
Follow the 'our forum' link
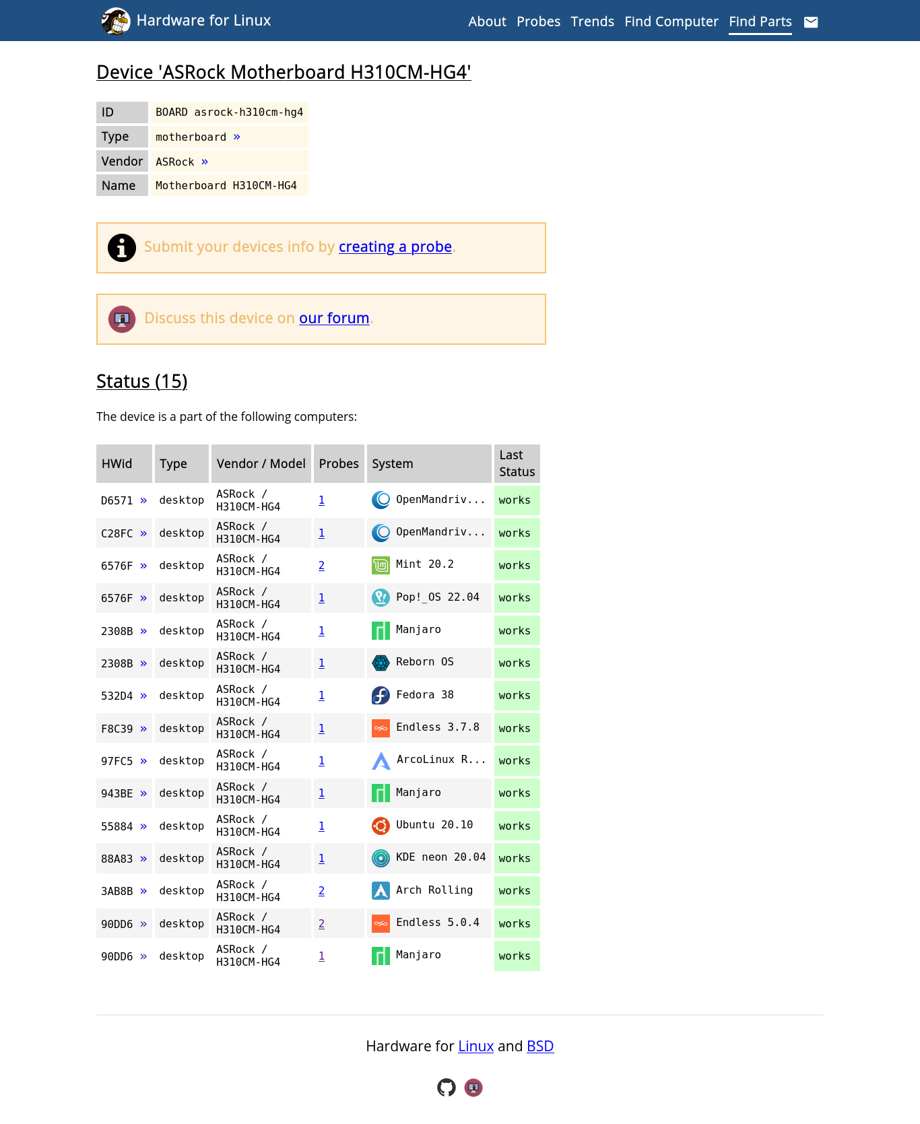(334, 318)
